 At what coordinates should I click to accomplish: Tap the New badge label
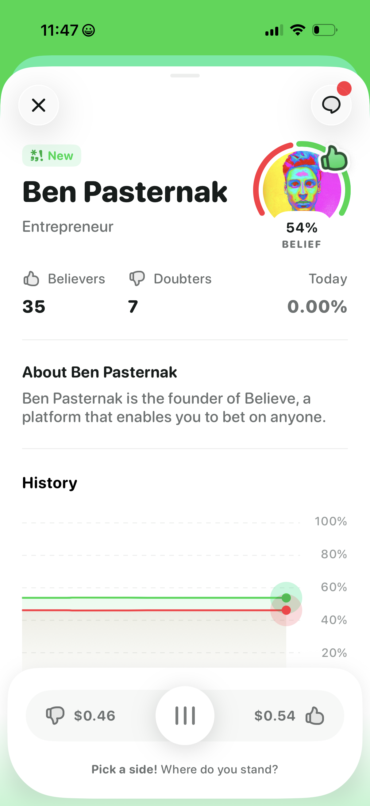click(x=52, y=156)
